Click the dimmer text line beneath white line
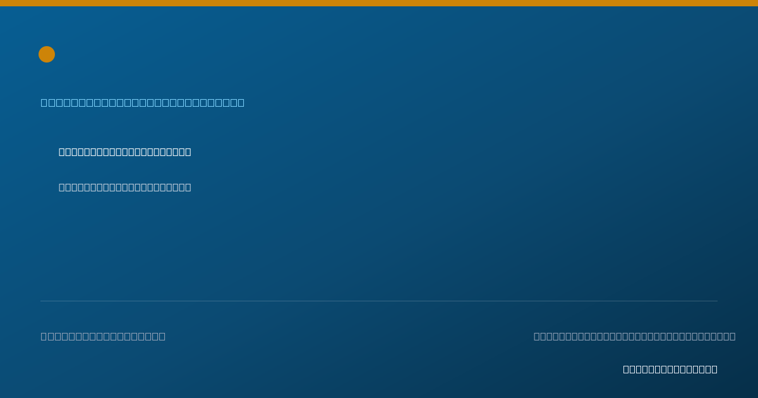758x398 pixels. tap(125, 187)
